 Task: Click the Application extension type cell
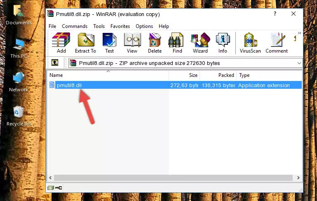[264, 85]
